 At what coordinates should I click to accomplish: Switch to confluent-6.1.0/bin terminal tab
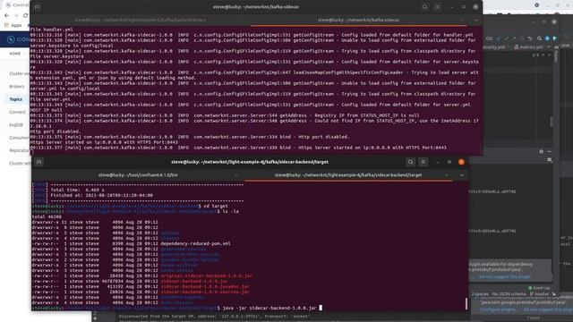pos(138,175)
